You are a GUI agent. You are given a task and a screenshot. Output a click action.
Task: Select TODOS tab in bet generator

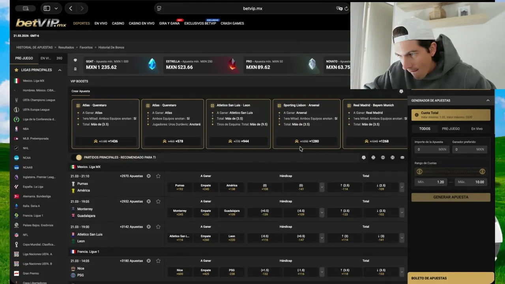click(x=425, y=129)
